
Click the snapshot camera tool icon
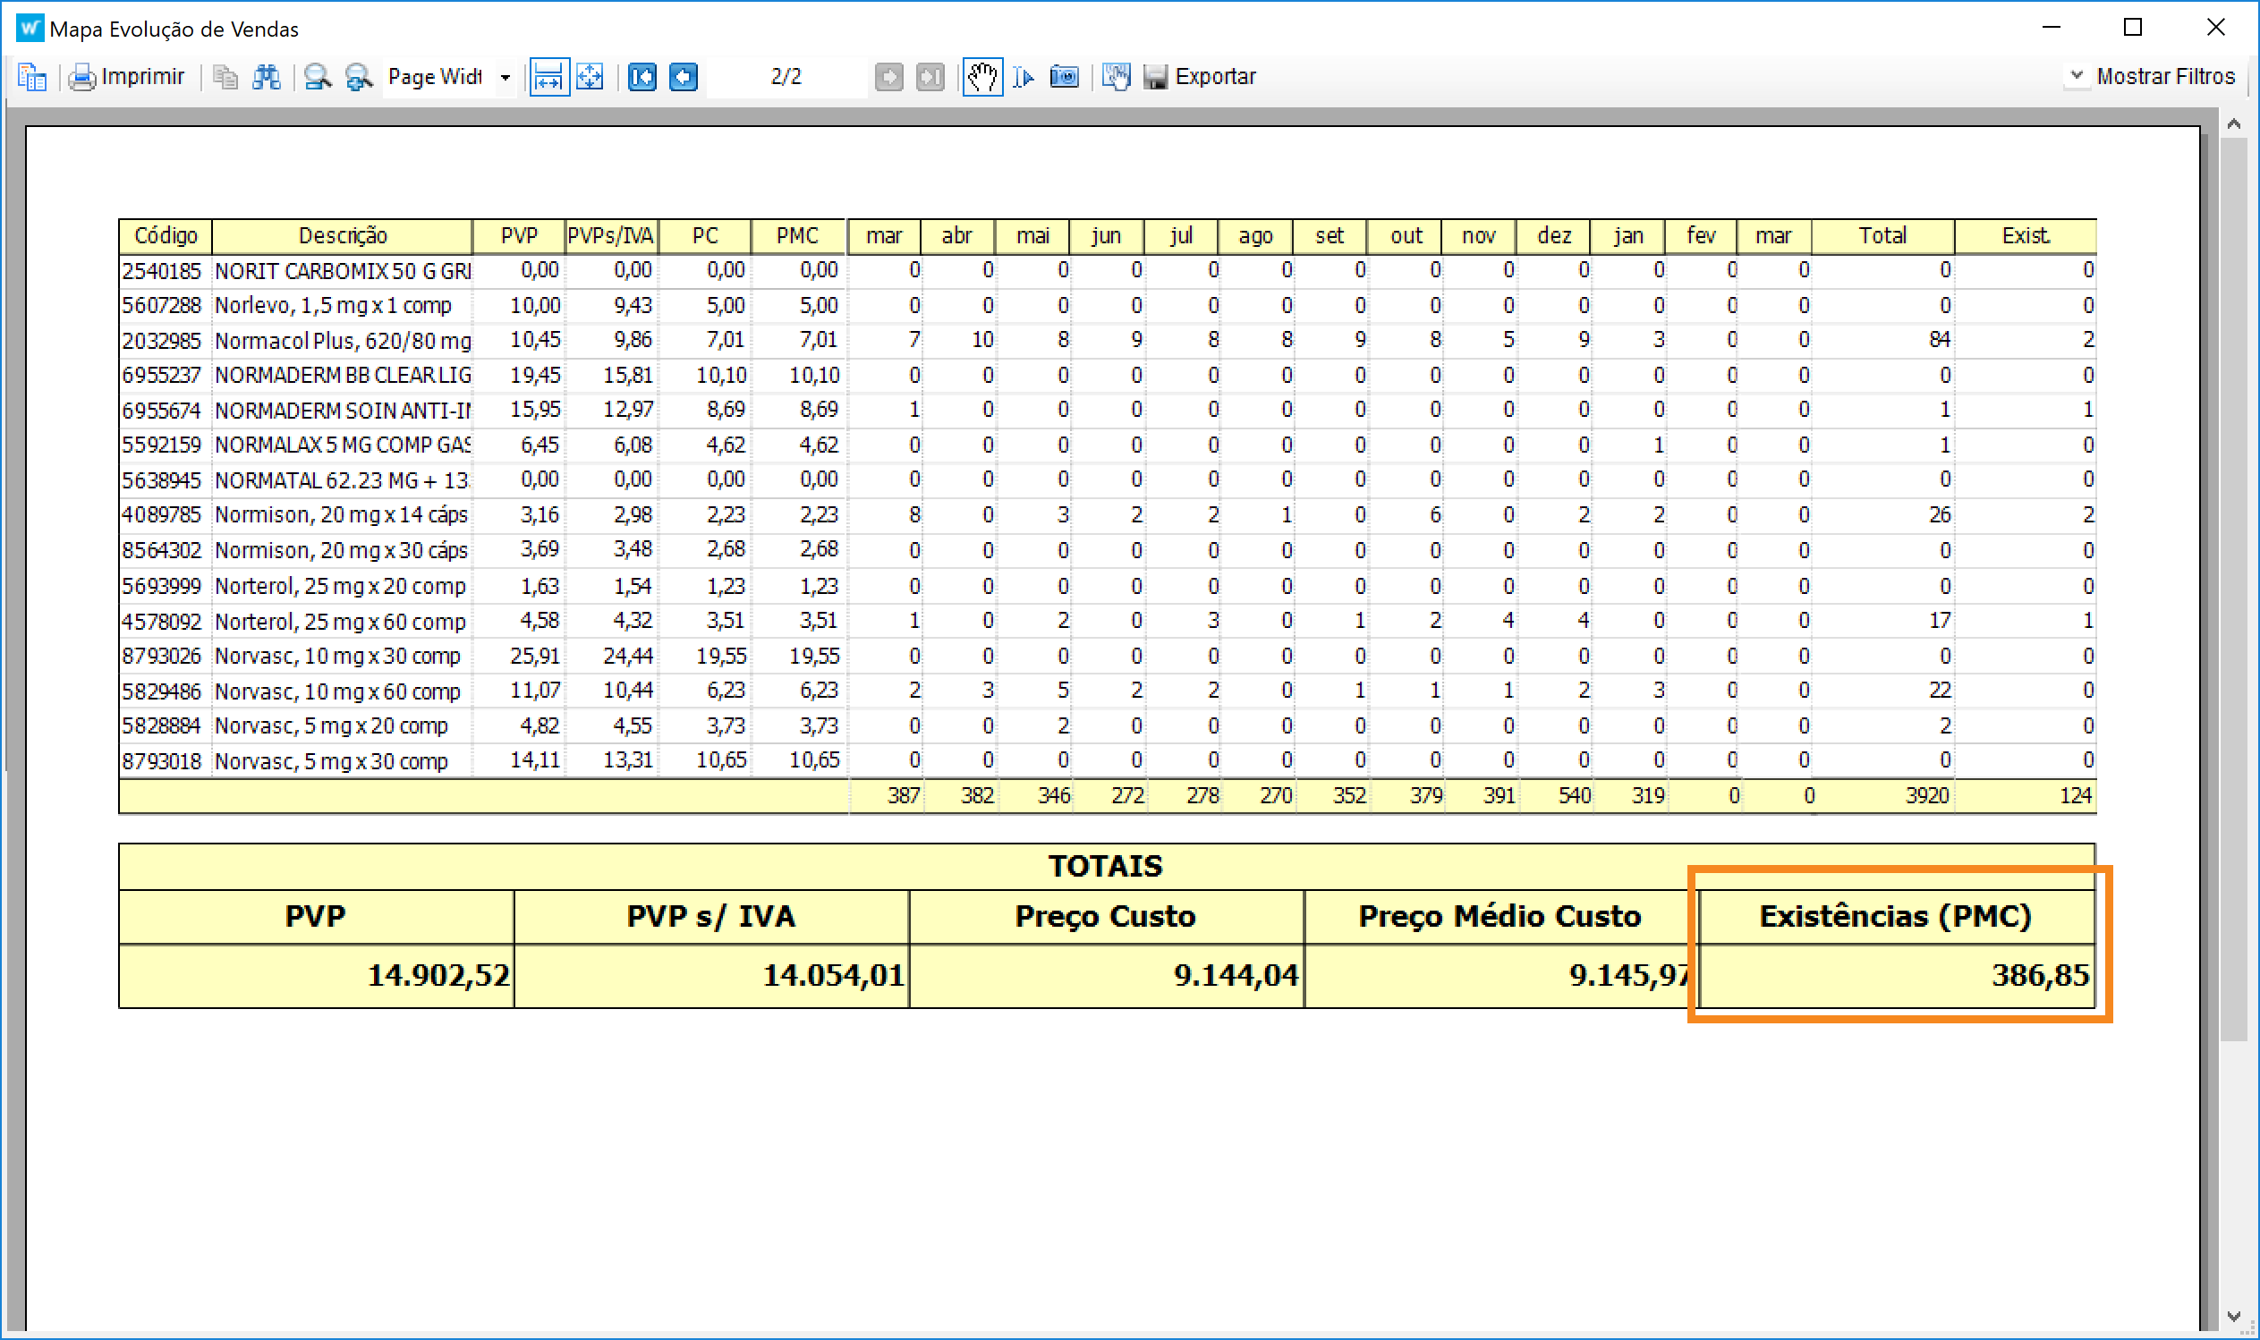coord(1065,77)
